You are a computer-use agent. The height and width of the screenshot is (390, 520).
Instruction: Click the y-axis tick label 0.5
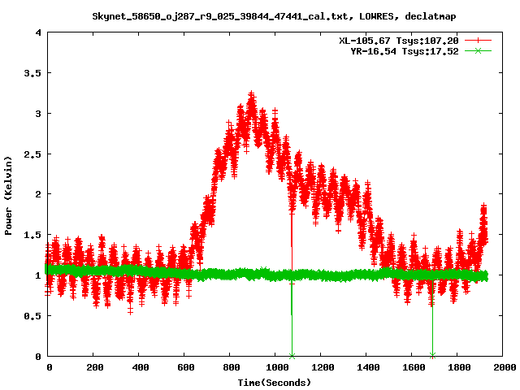click(32, 316)
